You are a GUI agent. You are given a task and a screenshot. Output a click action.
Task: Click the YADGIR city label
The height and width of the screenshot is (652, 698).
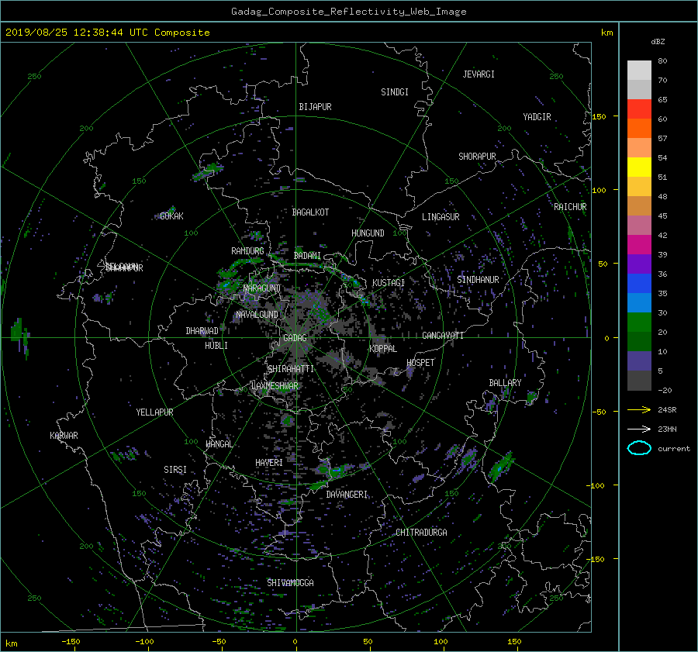click(x=537, y=117)
